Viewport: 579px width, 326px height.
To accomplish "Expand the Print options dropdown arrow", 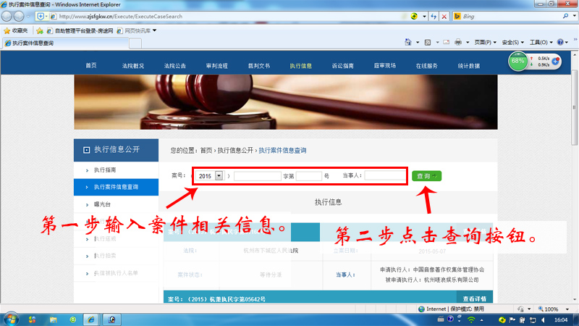I will [x=468, y=43].
